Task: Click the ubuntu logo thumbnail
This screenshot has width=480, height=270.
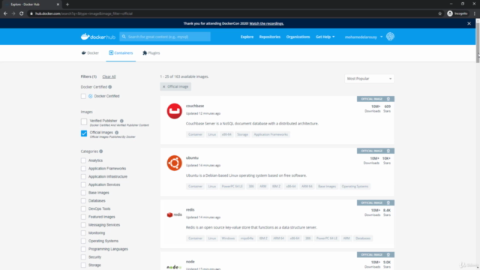Action: tap(174, 163)
